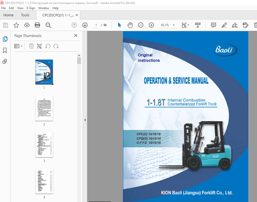The height and width of the screenshot is (202, 257).
Task: Expand the page fit options arrow
Action: (189, 25)
